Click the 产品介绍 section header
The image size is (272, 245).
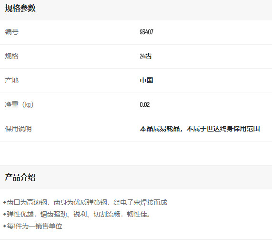(20, 177)
